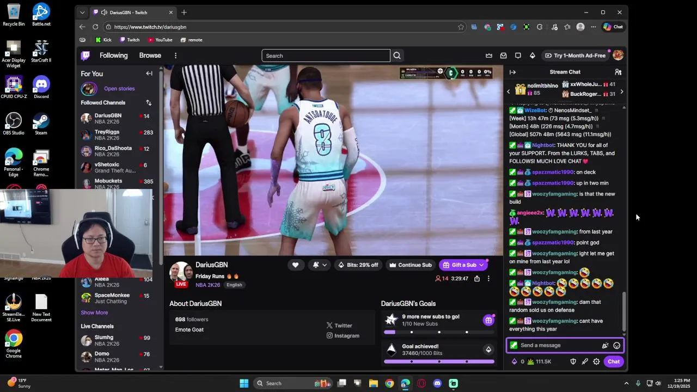Viewport: 697px width, 392px height.
Task: Click the heart follow button for DariusGBN
Action: 295,265
